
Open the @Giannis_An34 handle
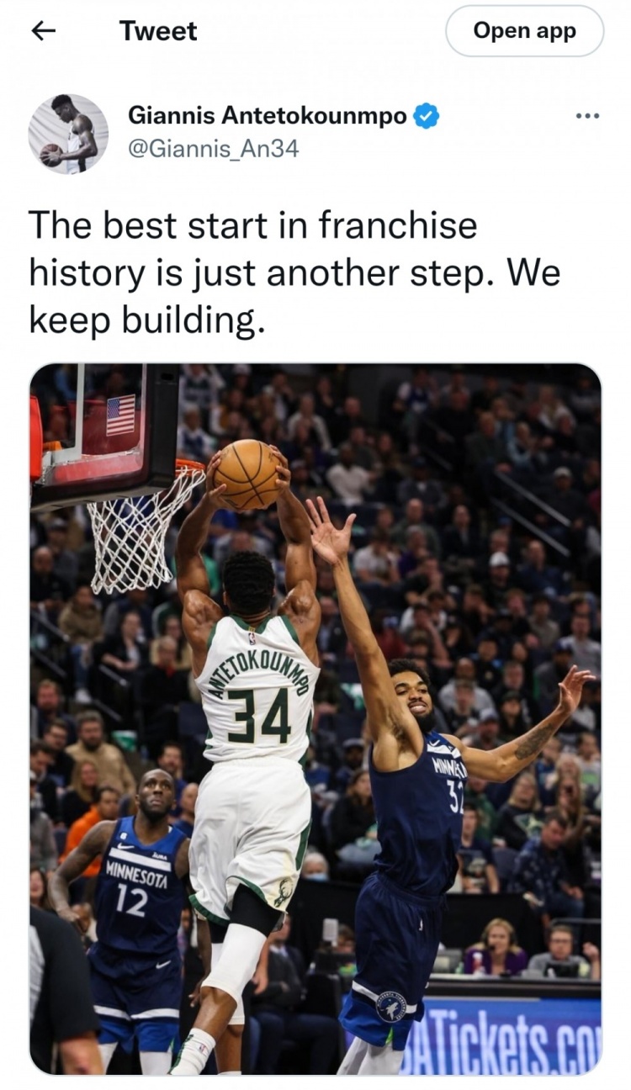(213, 149)
